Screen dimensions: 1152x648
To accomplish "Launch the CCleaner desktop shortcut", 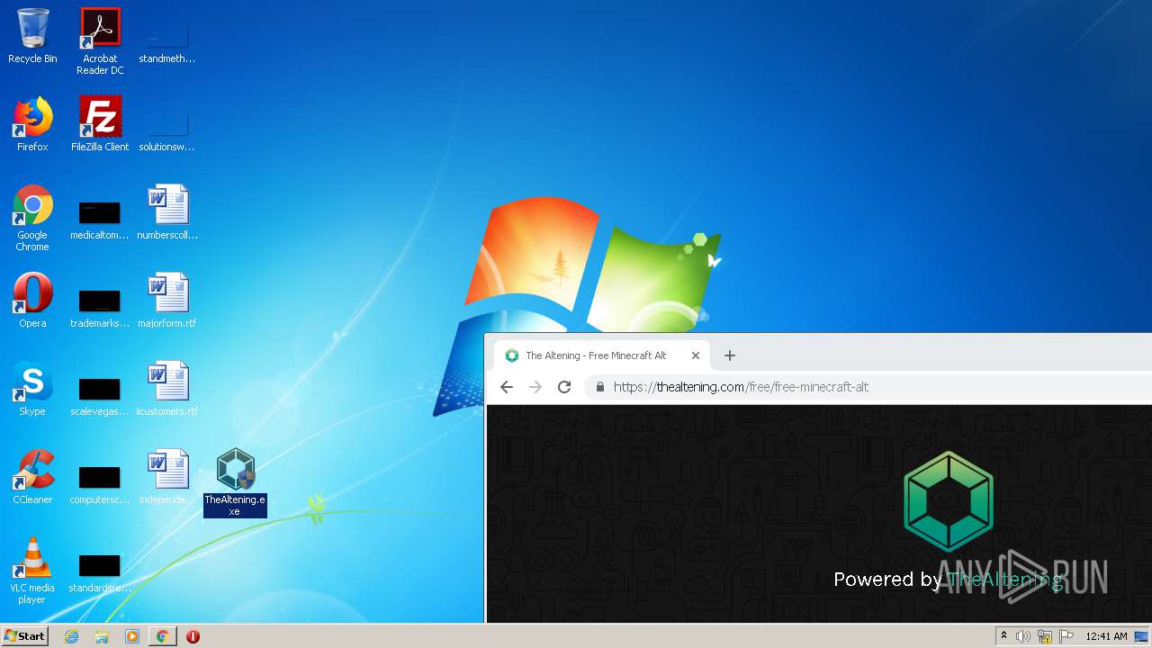I will pyautogui.click(x=32, y=477).
